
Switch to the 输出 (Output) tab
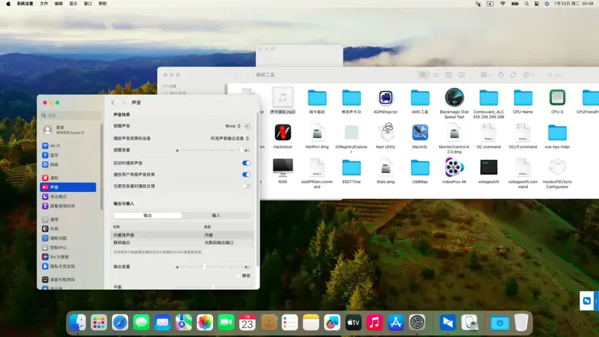[x=147, y=215]
